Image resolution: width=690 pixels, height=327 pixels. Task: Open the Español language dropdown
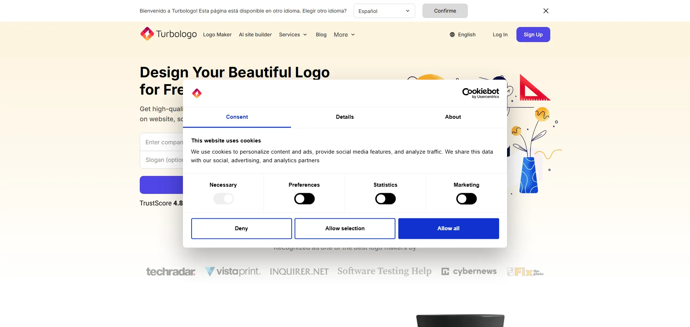[384, 11]
